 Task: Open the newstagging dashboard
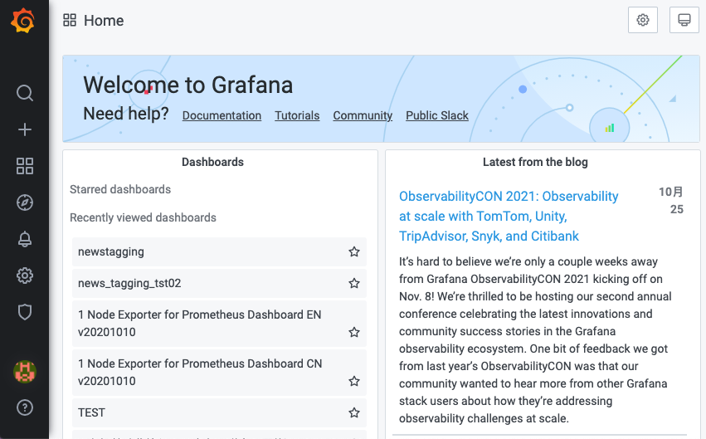pyautogui.click(x=111, y=251)
